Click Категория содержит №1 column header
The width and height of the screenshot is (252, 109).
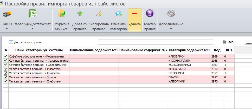point(189,50)
